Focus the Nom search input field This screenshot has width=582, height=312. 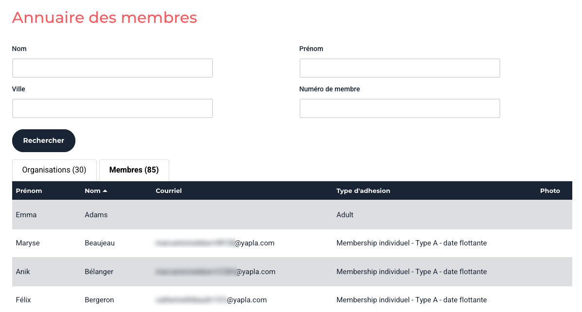point(112,68)
